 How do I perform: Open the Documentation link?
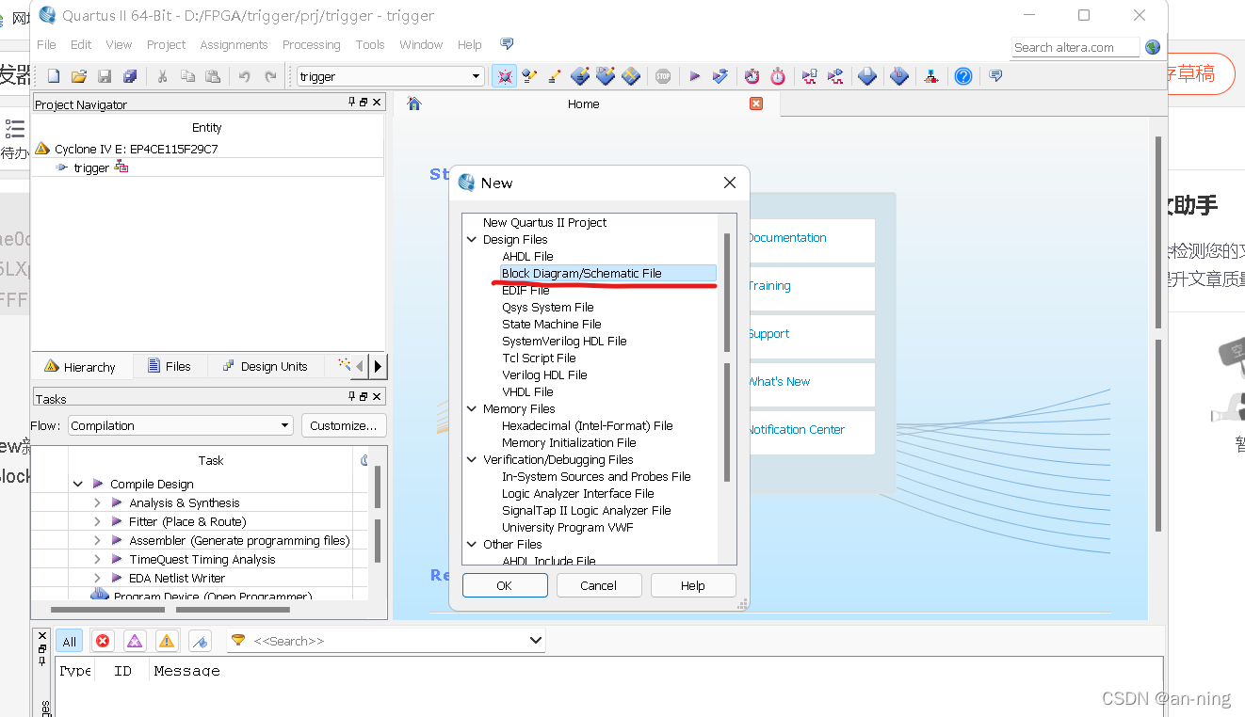tap(787, 238)
